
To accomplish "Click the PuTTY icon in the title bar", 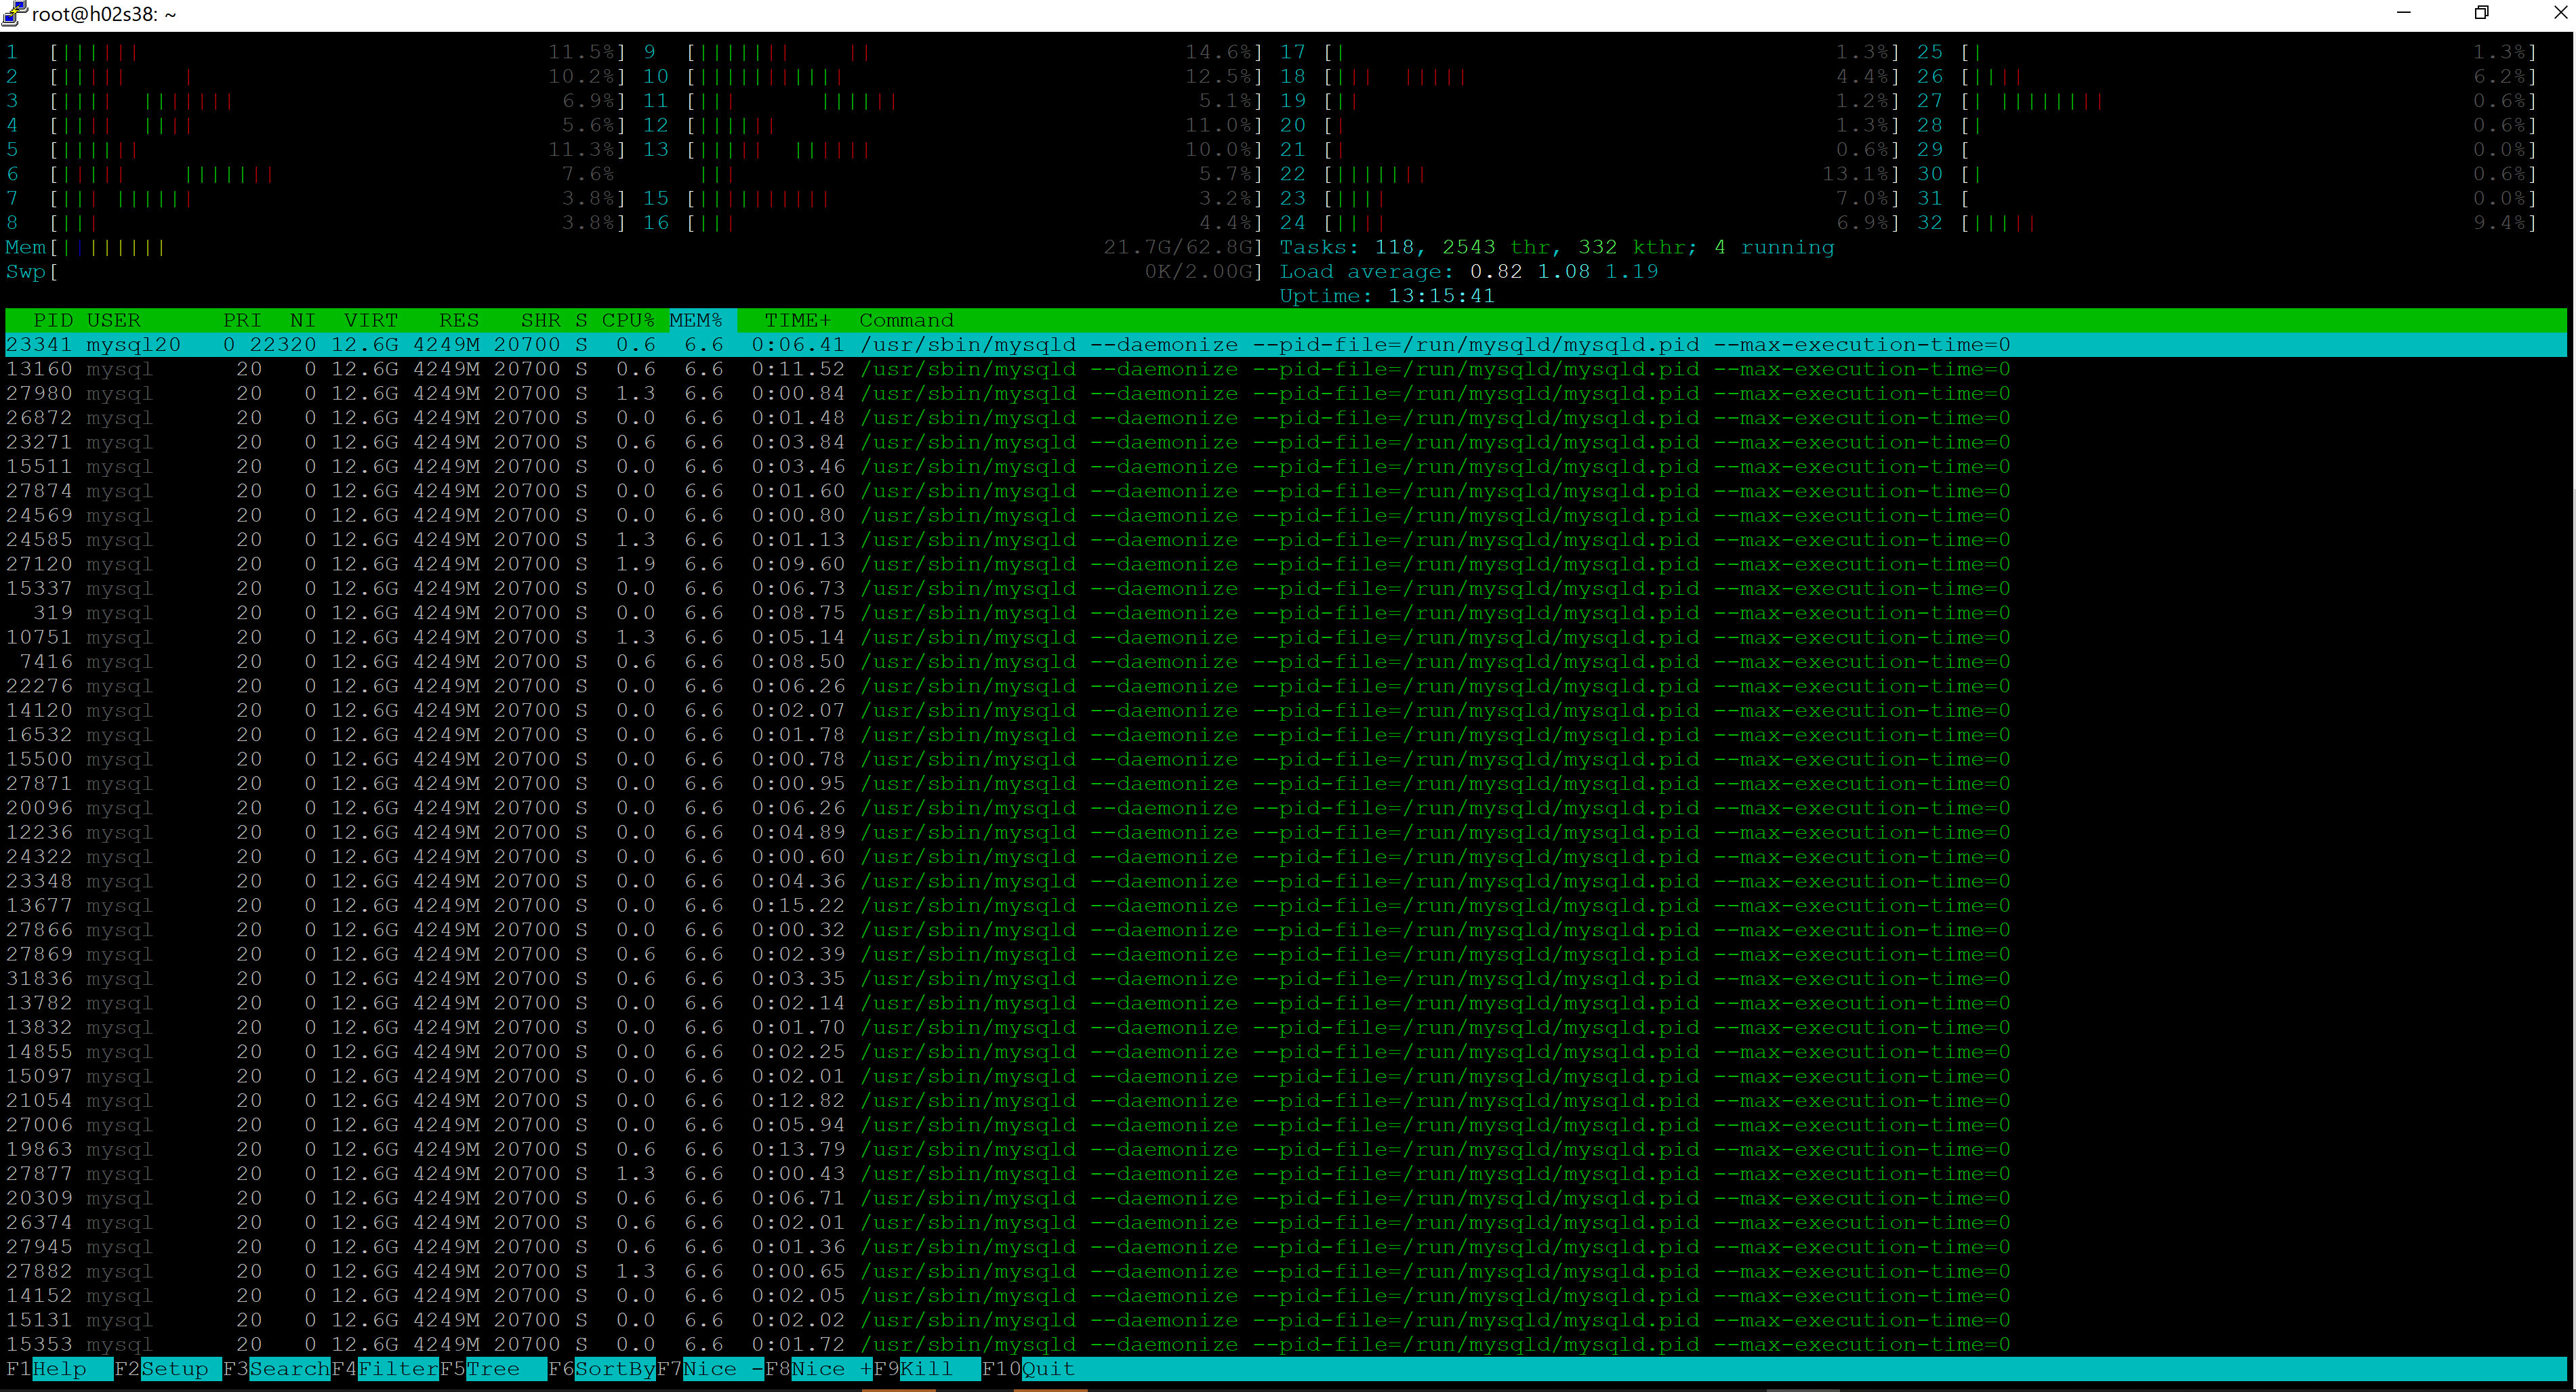I will [x=14, y=13].
